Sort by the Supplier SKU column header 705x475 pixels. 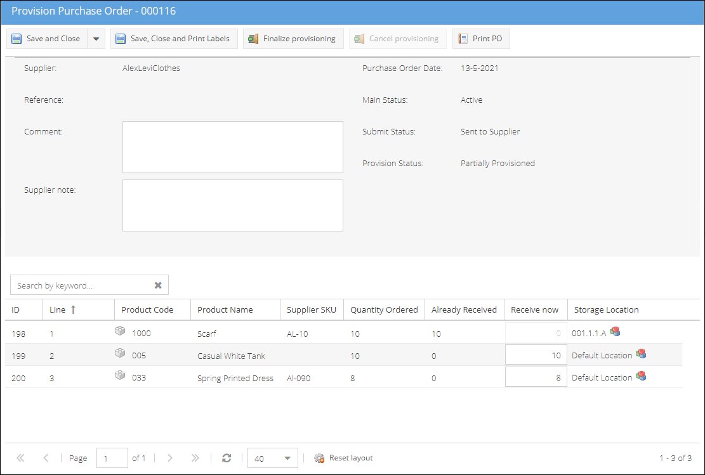pos(312,309)
